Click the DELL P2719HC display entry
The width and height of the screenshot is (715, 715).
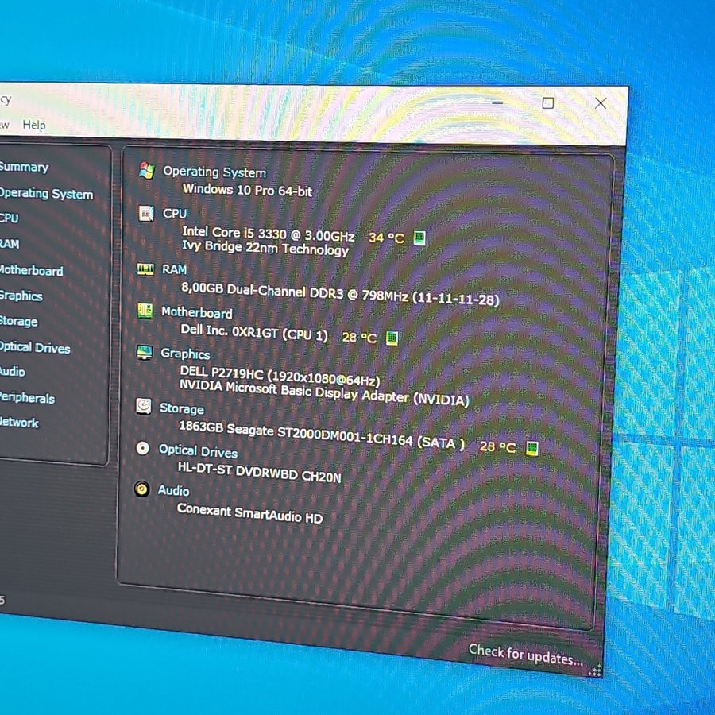[x=280, y=375]
